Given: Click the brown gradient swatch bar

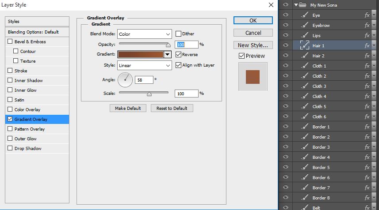Looking at the screenshot, I should (140, 55).
